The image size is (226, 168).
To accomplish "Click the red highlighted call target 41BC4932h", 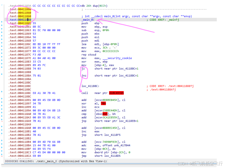I will (116, 93).
